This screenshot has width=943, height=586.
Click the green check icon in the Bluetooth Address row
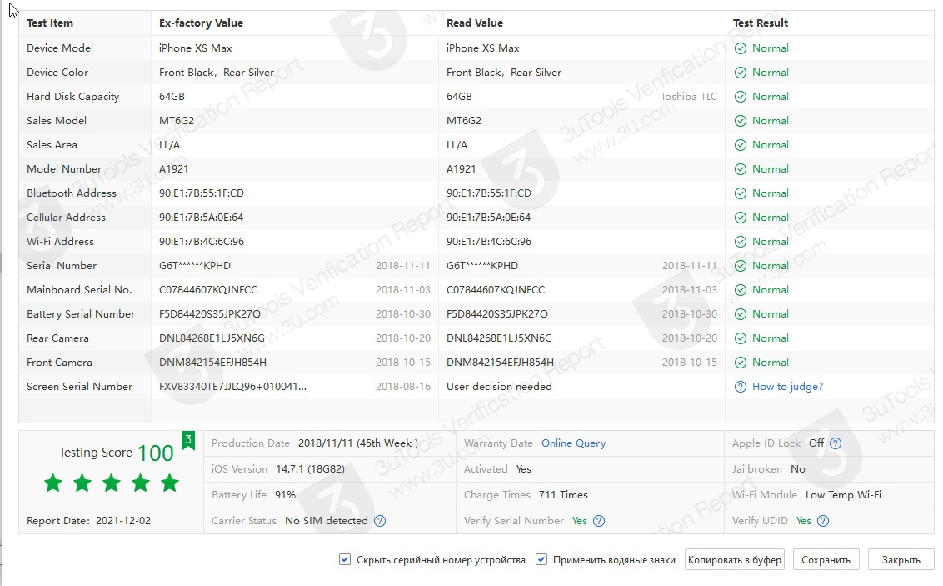[741, 193]
